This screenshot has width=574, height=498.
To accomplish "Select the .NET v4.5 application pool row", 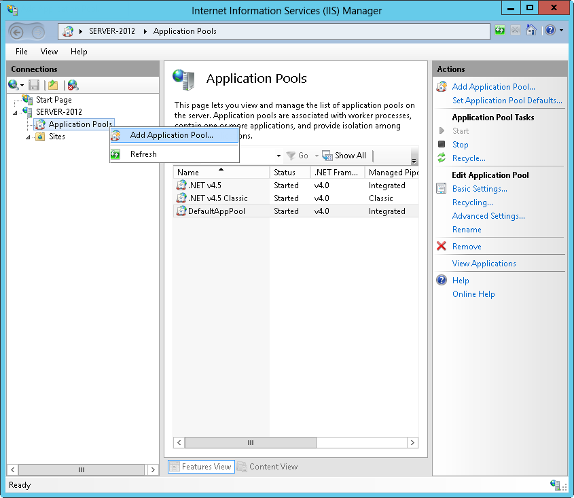I will click(x=295, y=185).
